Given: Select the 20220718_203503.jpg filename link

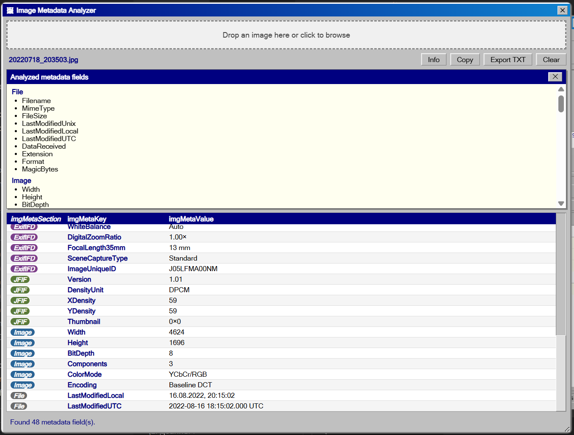Looking at the screenshot, I should 44,60.
